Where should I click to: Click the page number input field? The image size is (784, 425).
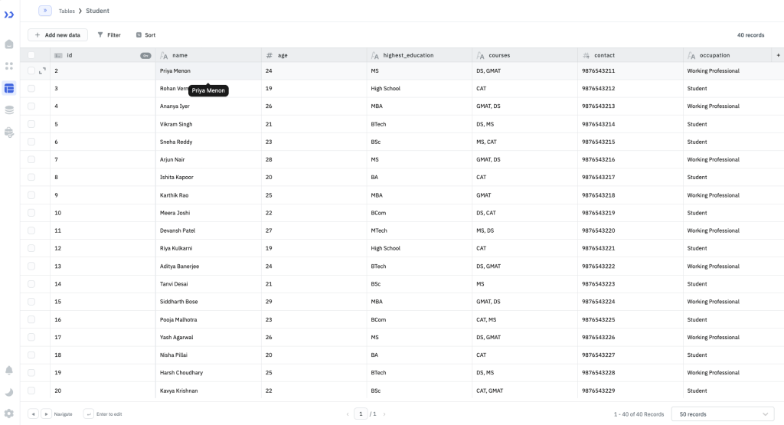(361, 414)
